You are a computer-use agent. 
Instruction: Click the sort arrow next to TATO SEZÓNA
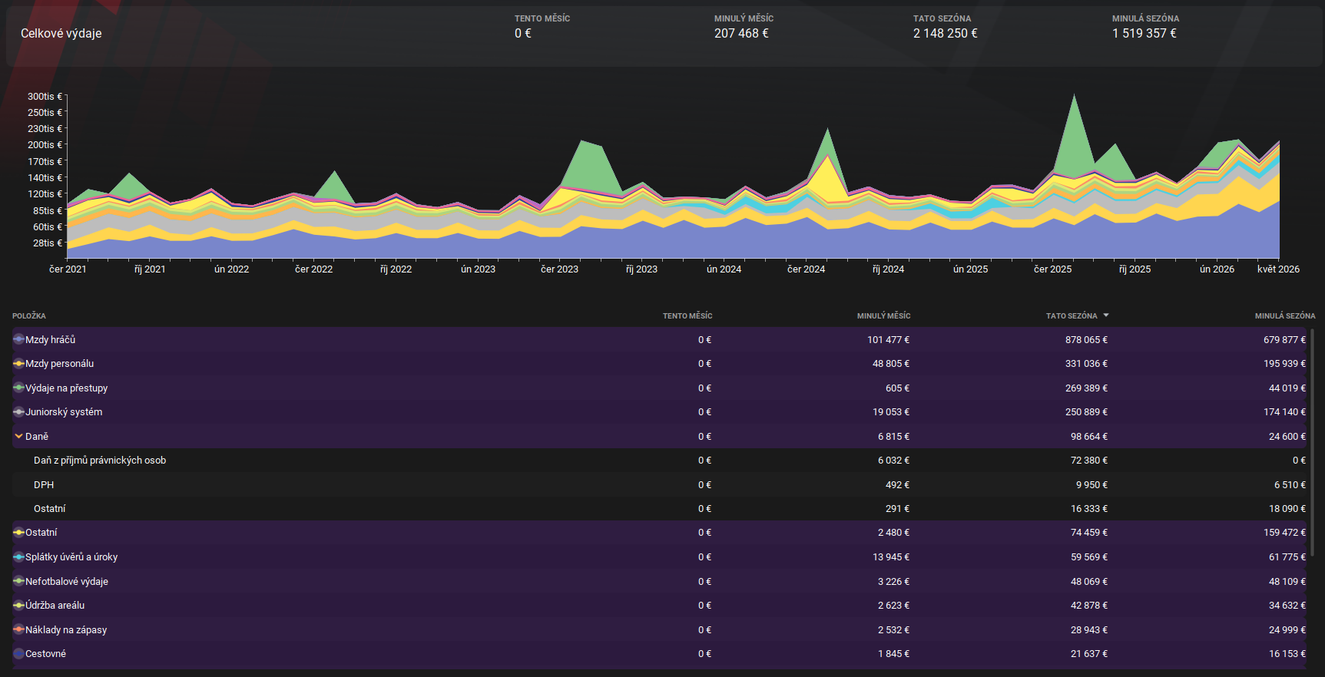point(1106,315)
